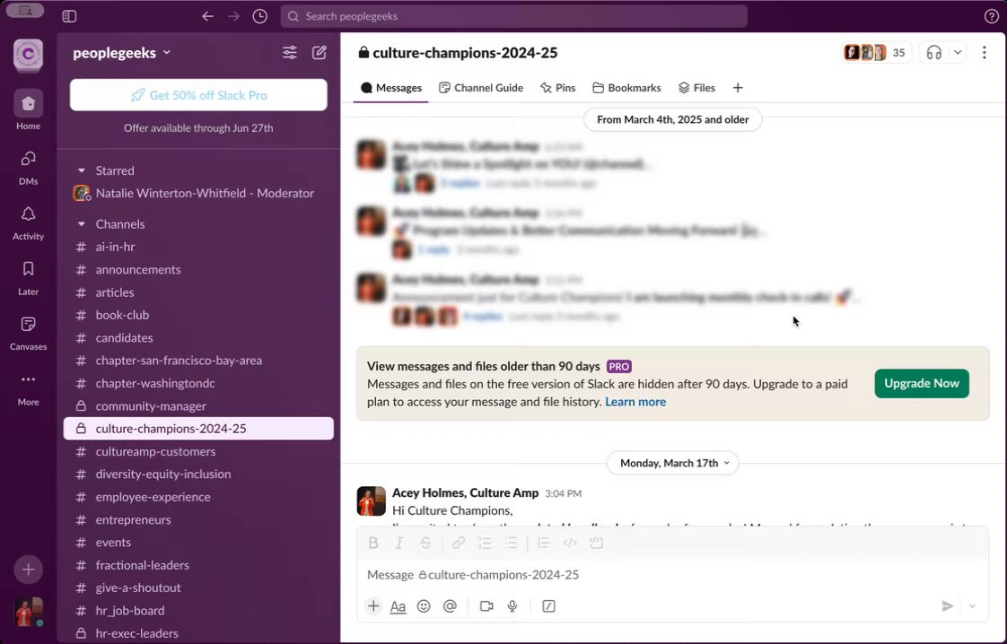Go back with the left arrow

coord(207,16)
